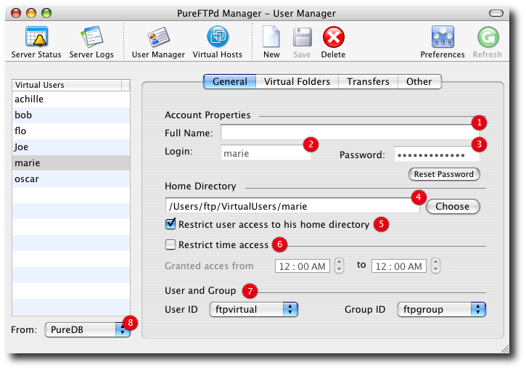The image size is (526, 370).
Task: Toggle Restrict user access to home directory
Action: [x=170, y=223]
